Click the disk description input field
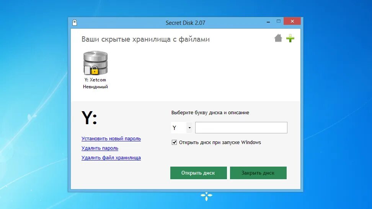This screenshot has height=209, width=372. click(241, 128)
